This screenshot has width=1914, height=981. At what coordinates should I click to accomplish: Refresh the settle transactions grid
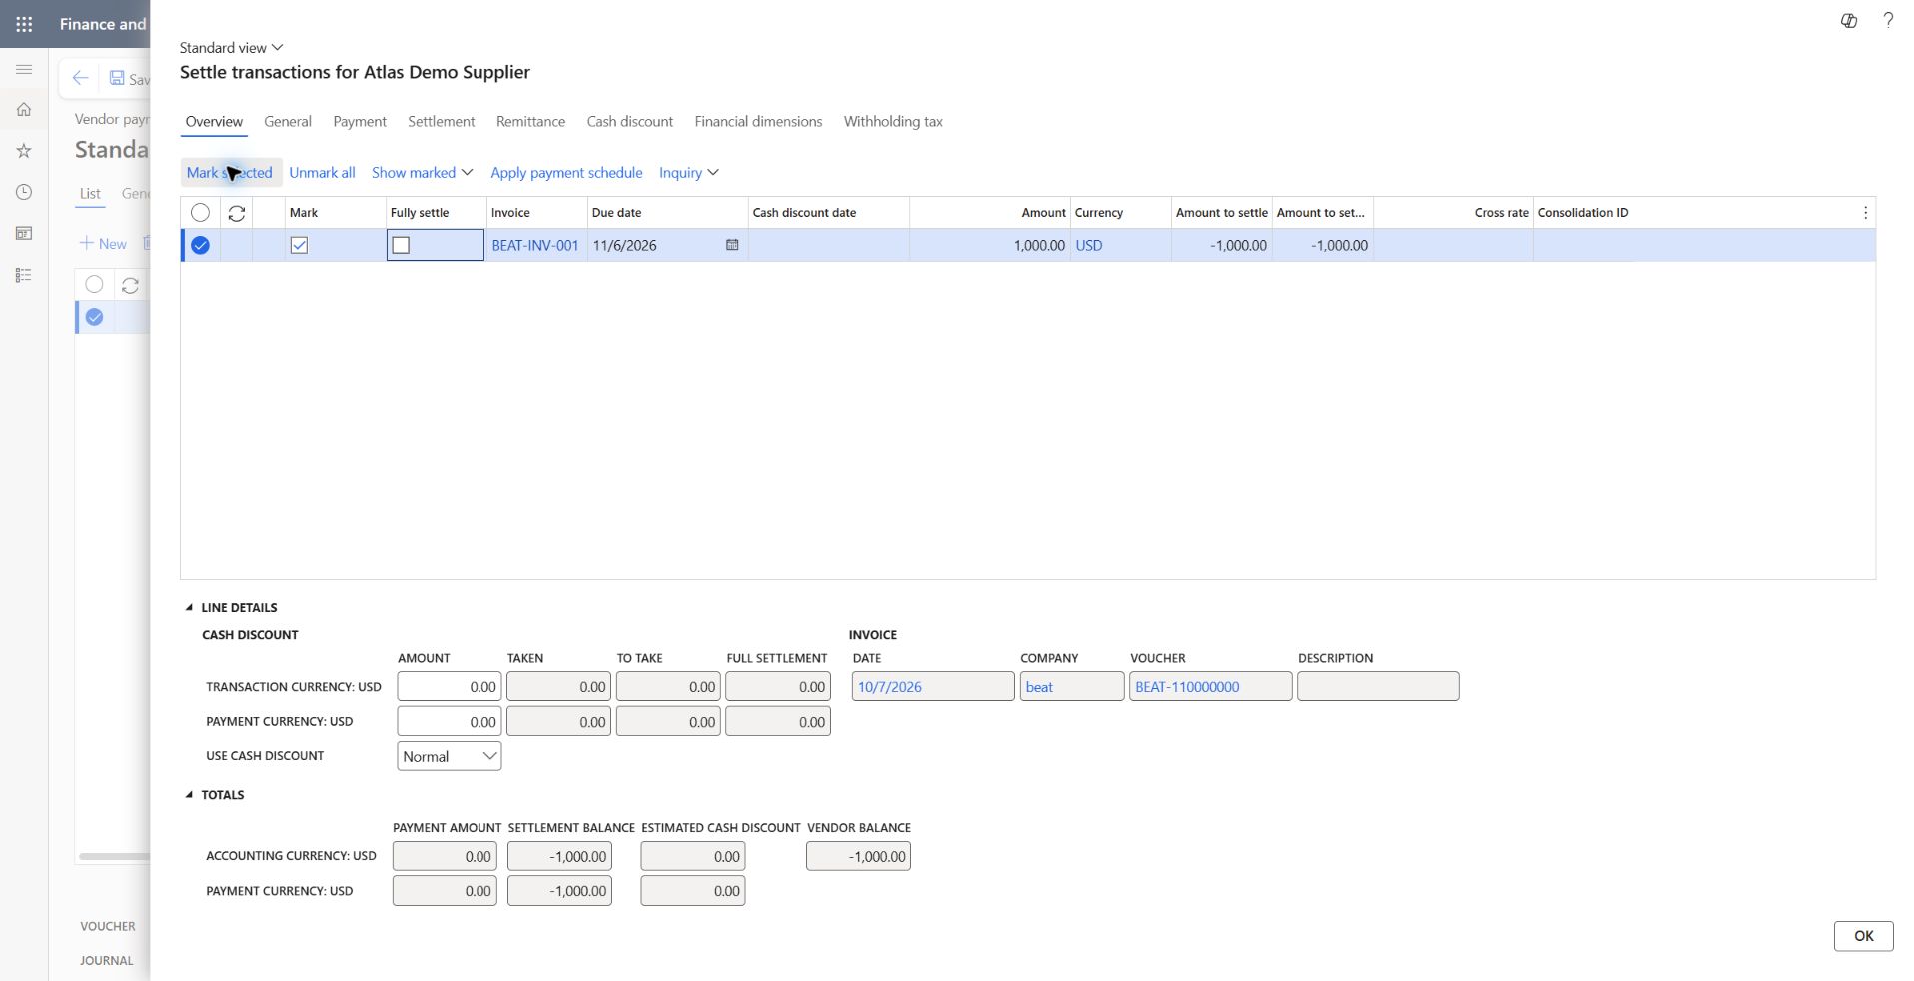237,213
